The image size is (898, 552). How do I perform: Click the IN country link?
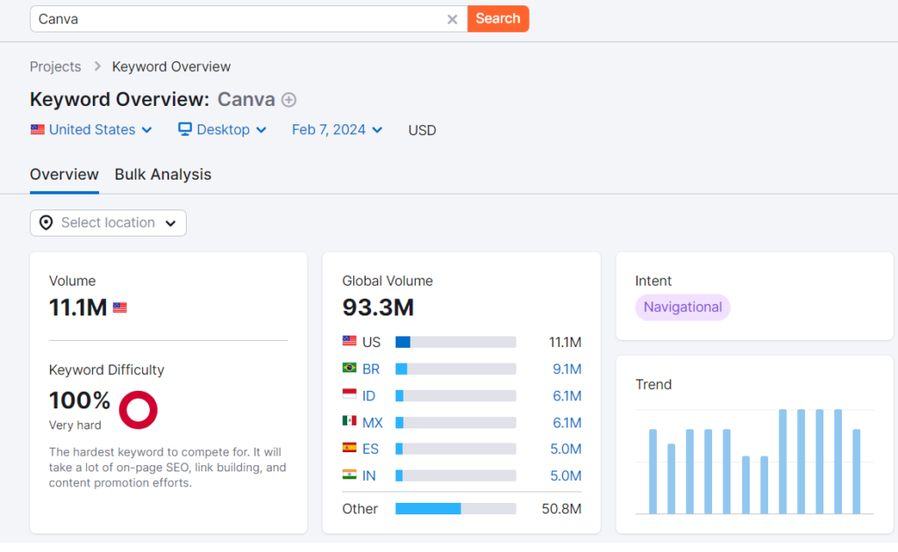tap(369, 476)
